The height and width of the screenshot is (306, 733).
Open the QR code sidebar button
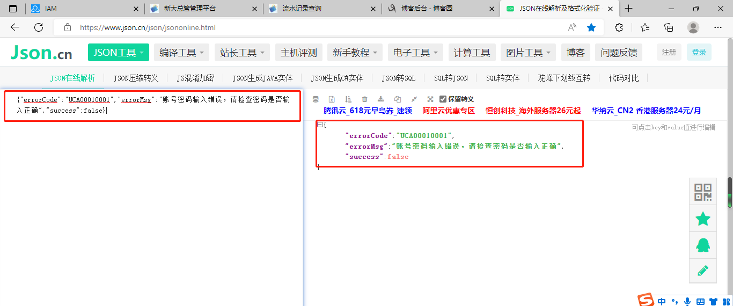[x=703, y=192]
